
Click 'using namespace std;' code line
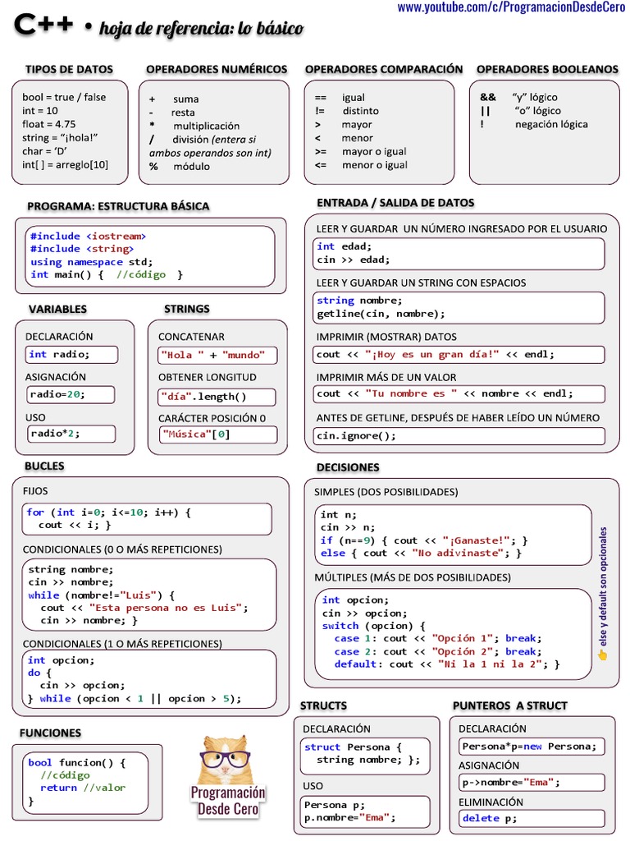tap(92, 262)
